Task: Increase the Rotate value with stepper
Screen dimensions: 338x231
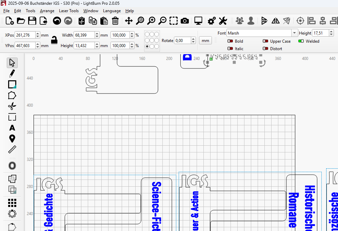Action: (193, 39)
